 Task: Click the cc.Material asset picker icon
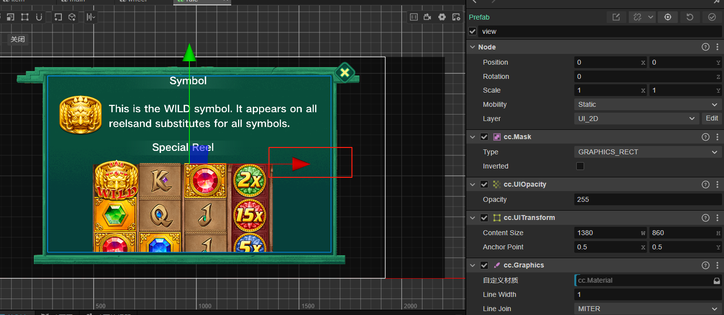(x=717, y=281)
